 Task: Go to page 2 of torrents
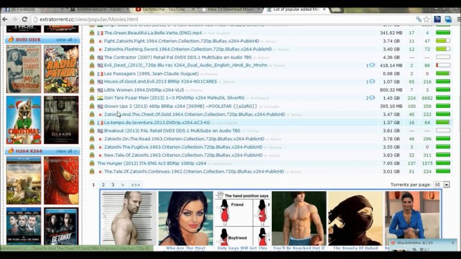click(103, 185)
